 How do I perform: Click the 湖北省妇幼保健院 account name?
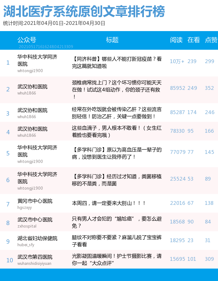click(37, 238)
